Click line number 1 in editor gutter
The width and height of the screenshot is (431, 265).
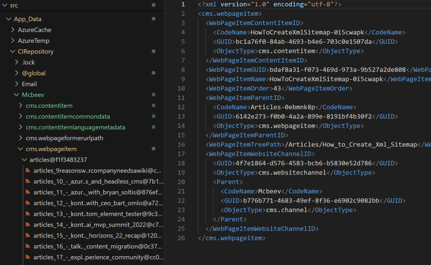pyautogui.click(x=183, y=4)
